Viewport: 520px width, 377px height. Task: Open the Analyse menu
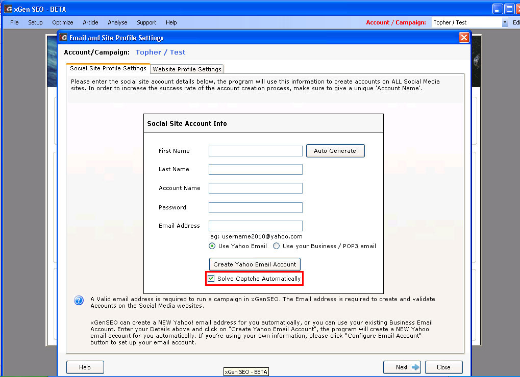click(117, 22)
